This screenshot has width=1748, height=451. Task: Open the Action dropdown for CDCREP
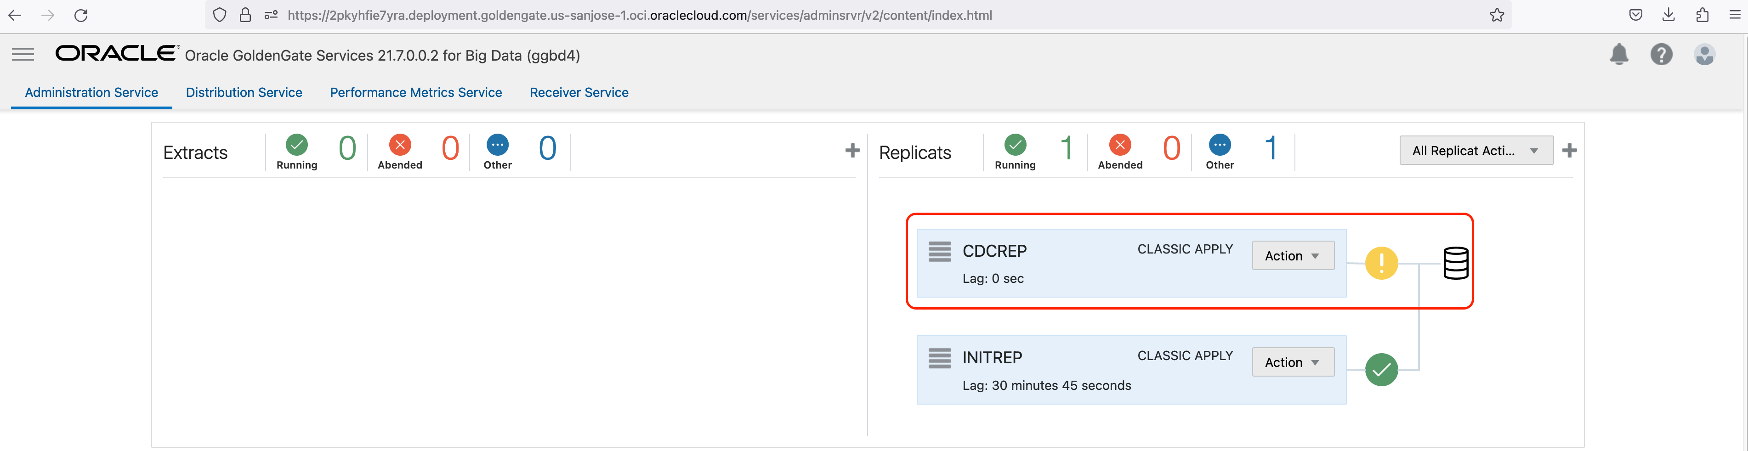pos(1292,256)
